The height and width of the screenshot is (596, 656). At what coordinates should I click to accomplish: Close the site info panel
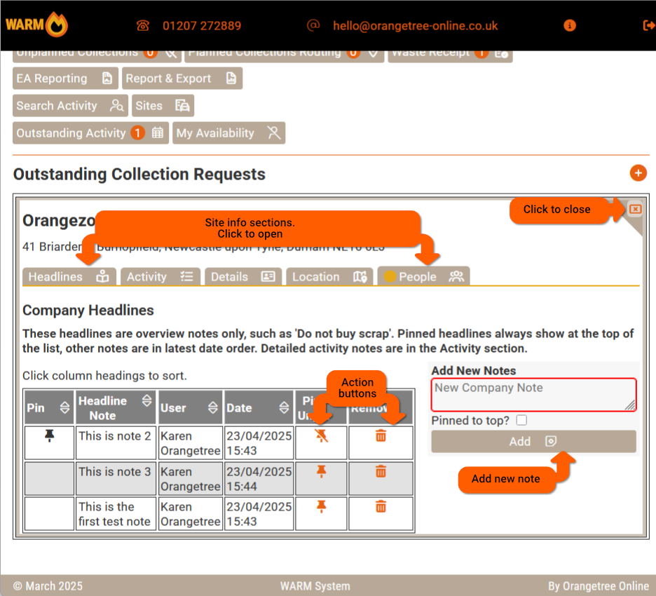point(634,209)
